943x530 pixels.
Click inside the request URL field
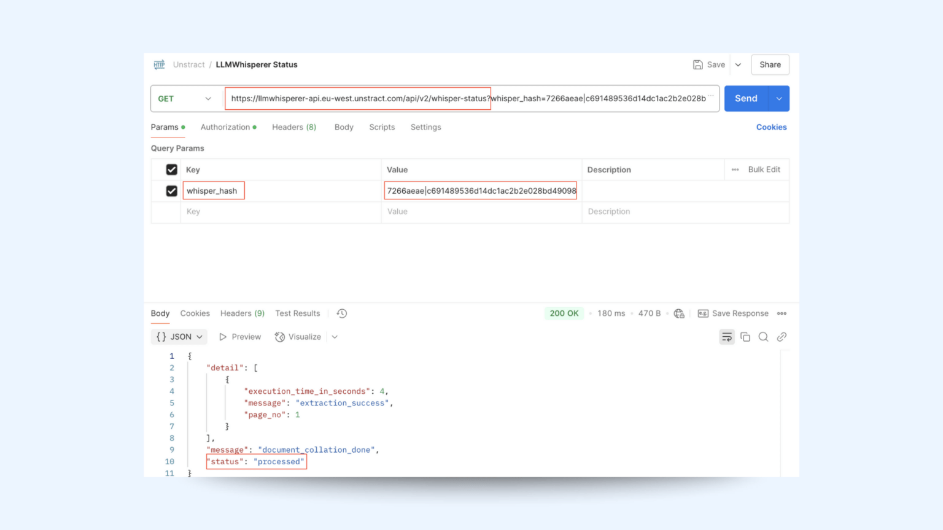[x=430, y=98]
